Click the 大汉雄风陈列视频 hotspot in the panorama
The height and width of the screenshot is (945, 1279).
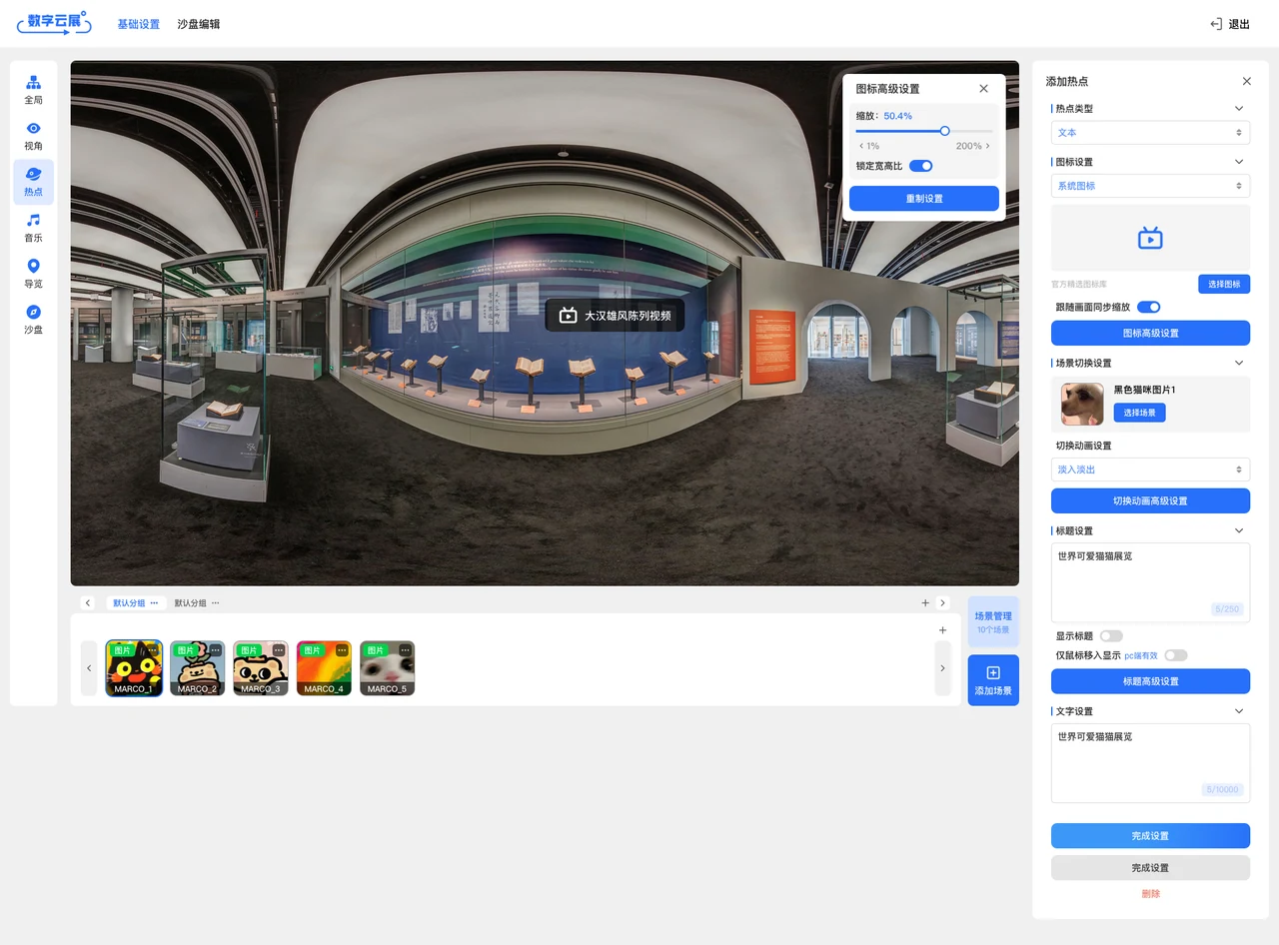615,316
